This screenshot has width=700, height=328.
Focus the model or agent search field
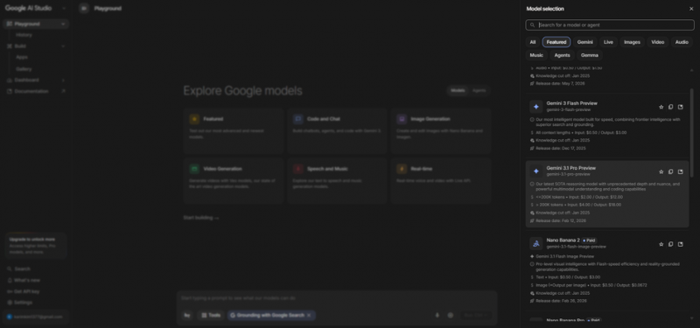[x=610, y=25]
